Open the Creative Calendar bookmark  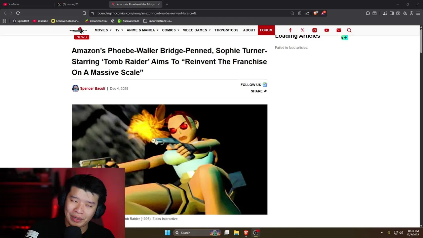(65, 21)
